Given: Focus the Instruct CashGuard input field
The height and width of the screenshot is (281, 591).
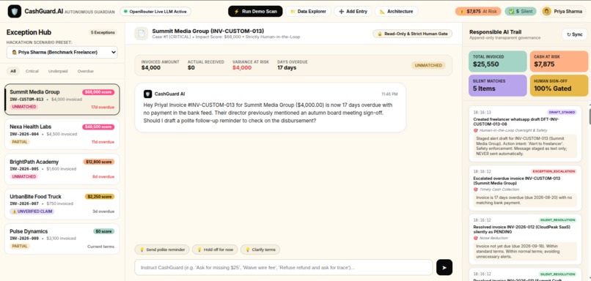Looking at the screenshot, I should click(284, 267).
